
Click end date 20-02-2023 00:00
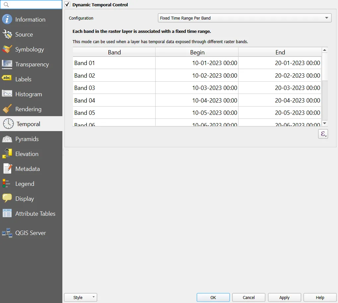click(x=280, y=75)
